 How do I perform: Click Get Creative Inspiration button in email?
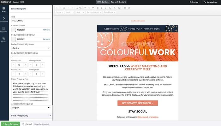[x=138, y=103]
